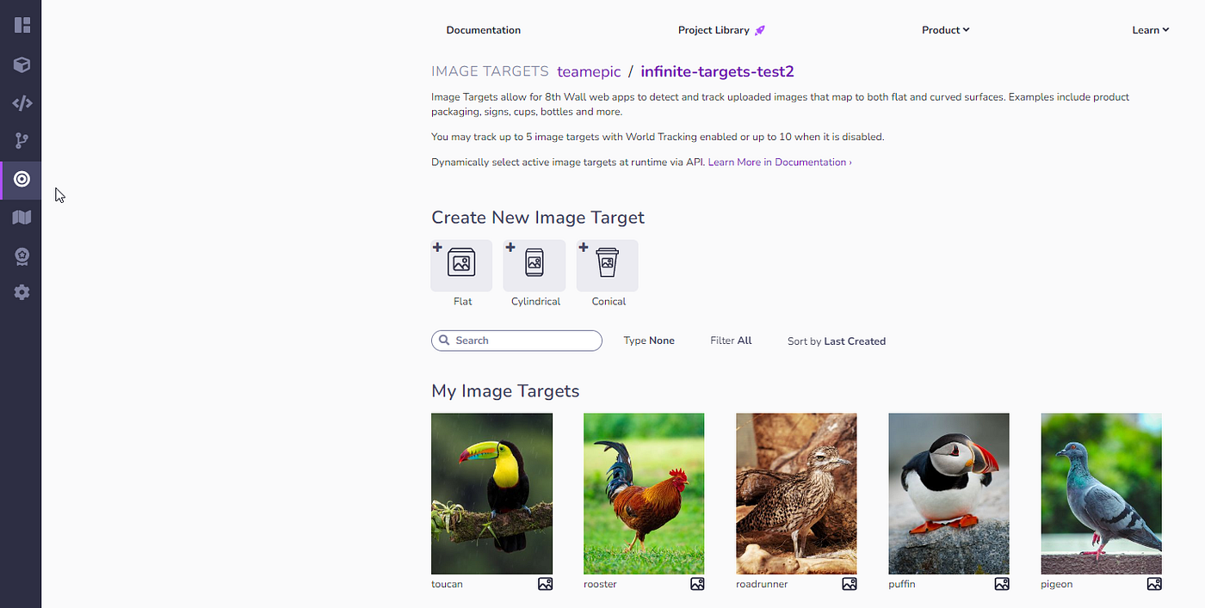
Task: Click the magnifier icon in search box
Action: pos(444,341)
